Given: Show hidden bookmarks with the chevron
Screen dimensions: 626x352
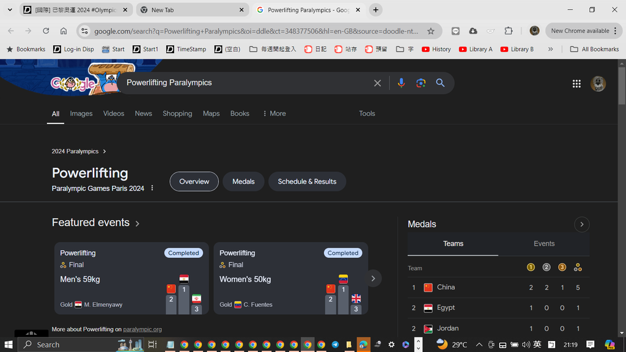Looking at the screenshot, I should tap(551, 49).
